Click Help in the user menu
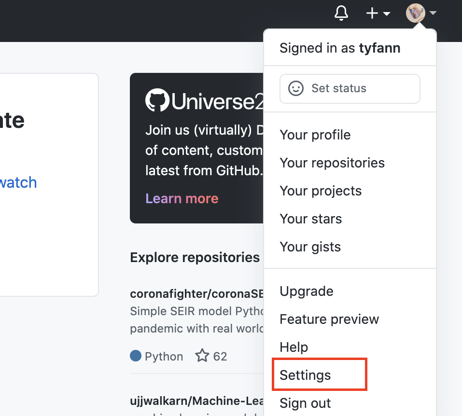 [x=294, y=347]
